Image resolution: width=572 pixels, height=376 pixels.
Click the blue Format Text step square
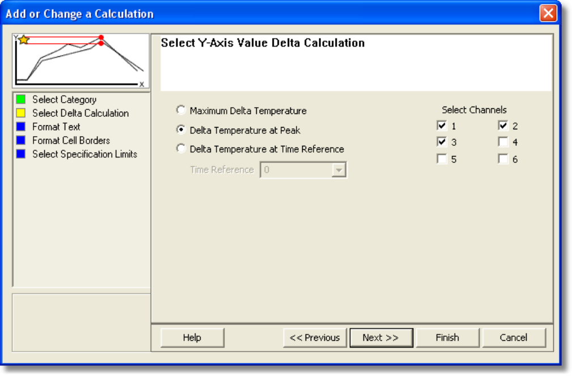(x=21, y=127)
